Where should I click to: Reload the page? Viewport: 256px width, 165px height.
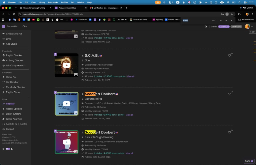point(14,14)
